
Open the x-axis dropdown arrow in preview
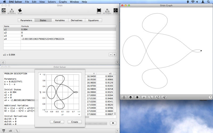(79, 115)
